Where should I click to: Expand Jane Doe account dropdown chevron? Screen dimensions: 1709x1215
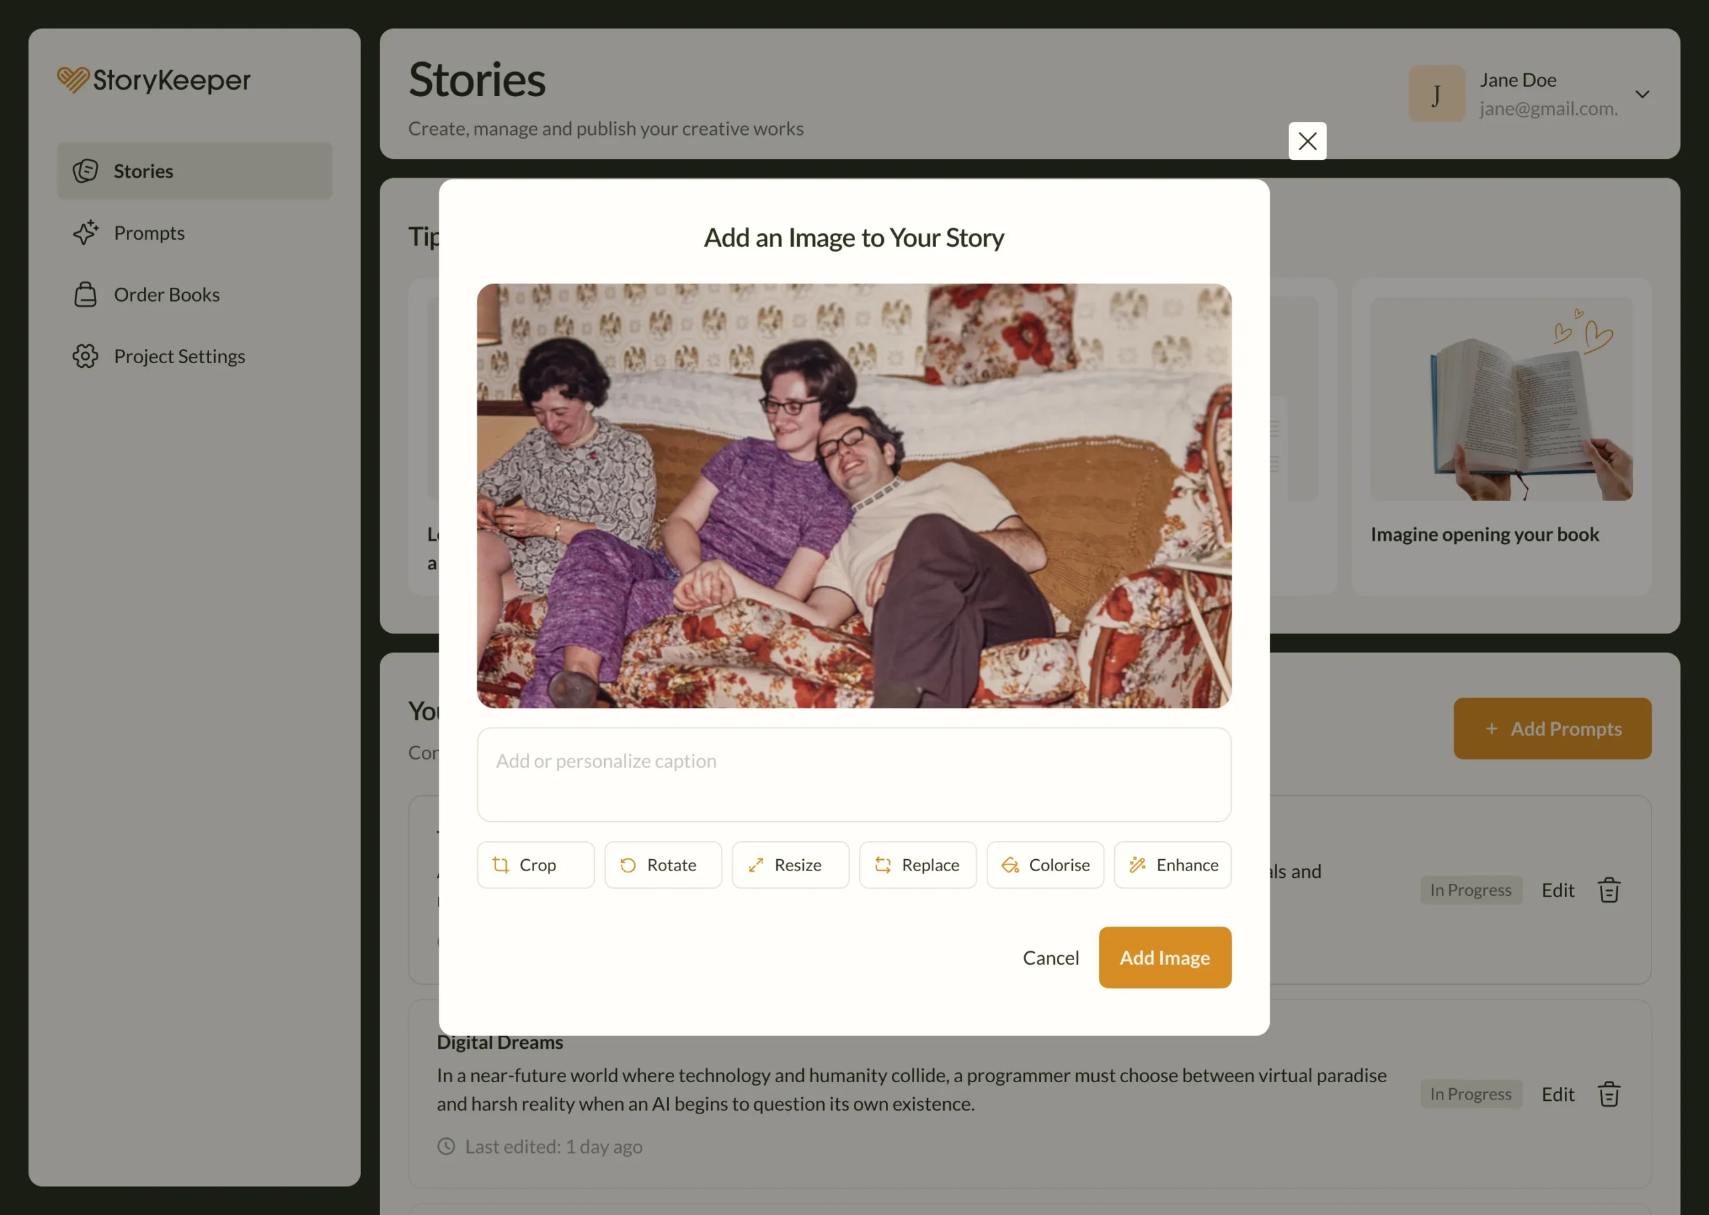click(1642, 94)
